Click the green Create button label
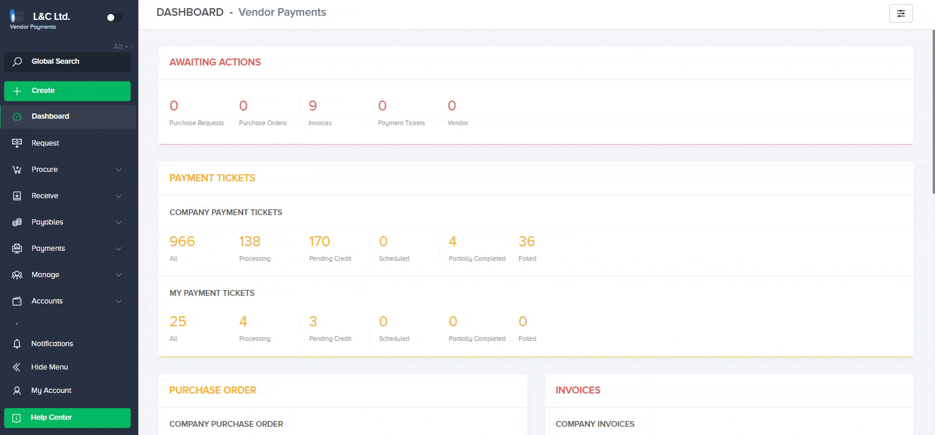 click(43, 91)
